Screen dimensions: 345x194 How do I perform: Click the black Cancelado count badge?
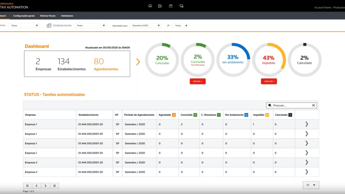click(x=290, y=115)
